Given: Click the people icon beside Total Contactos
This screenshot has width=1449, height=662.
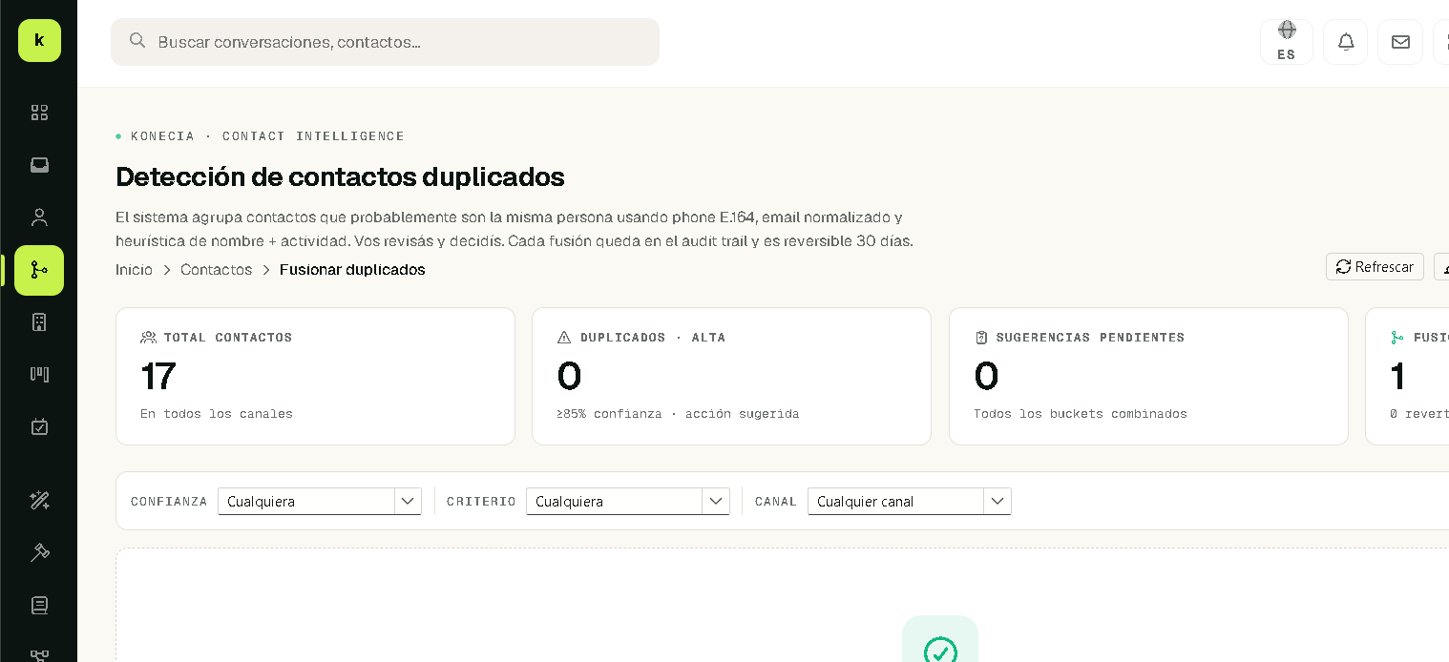Looking at the screenshot, I should coord(148,337).
